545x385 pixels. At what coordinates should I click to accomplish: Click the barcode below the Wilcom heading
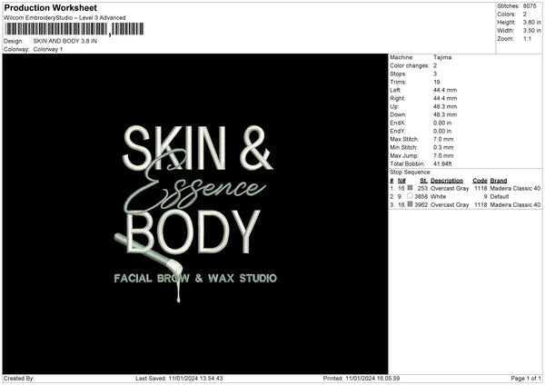click(x=74, y=29)
